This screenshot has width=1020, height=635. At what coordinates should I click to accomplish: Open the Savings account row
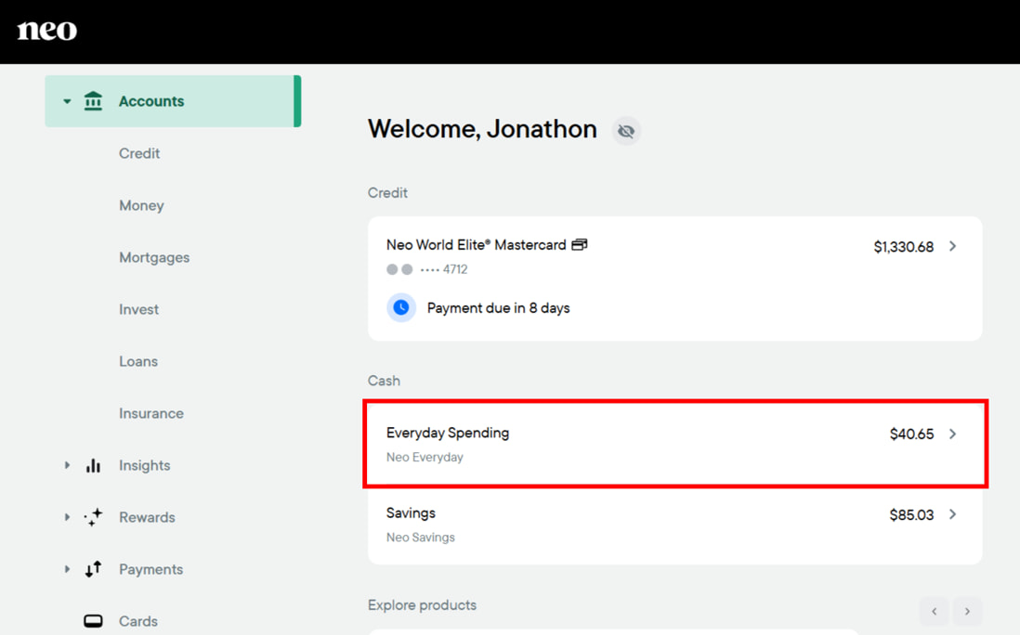[673, 525]
